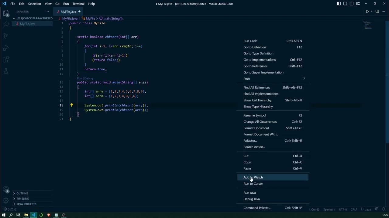
Task: Click the Windows taskbar clock
Action: click(x=385, y=215)
